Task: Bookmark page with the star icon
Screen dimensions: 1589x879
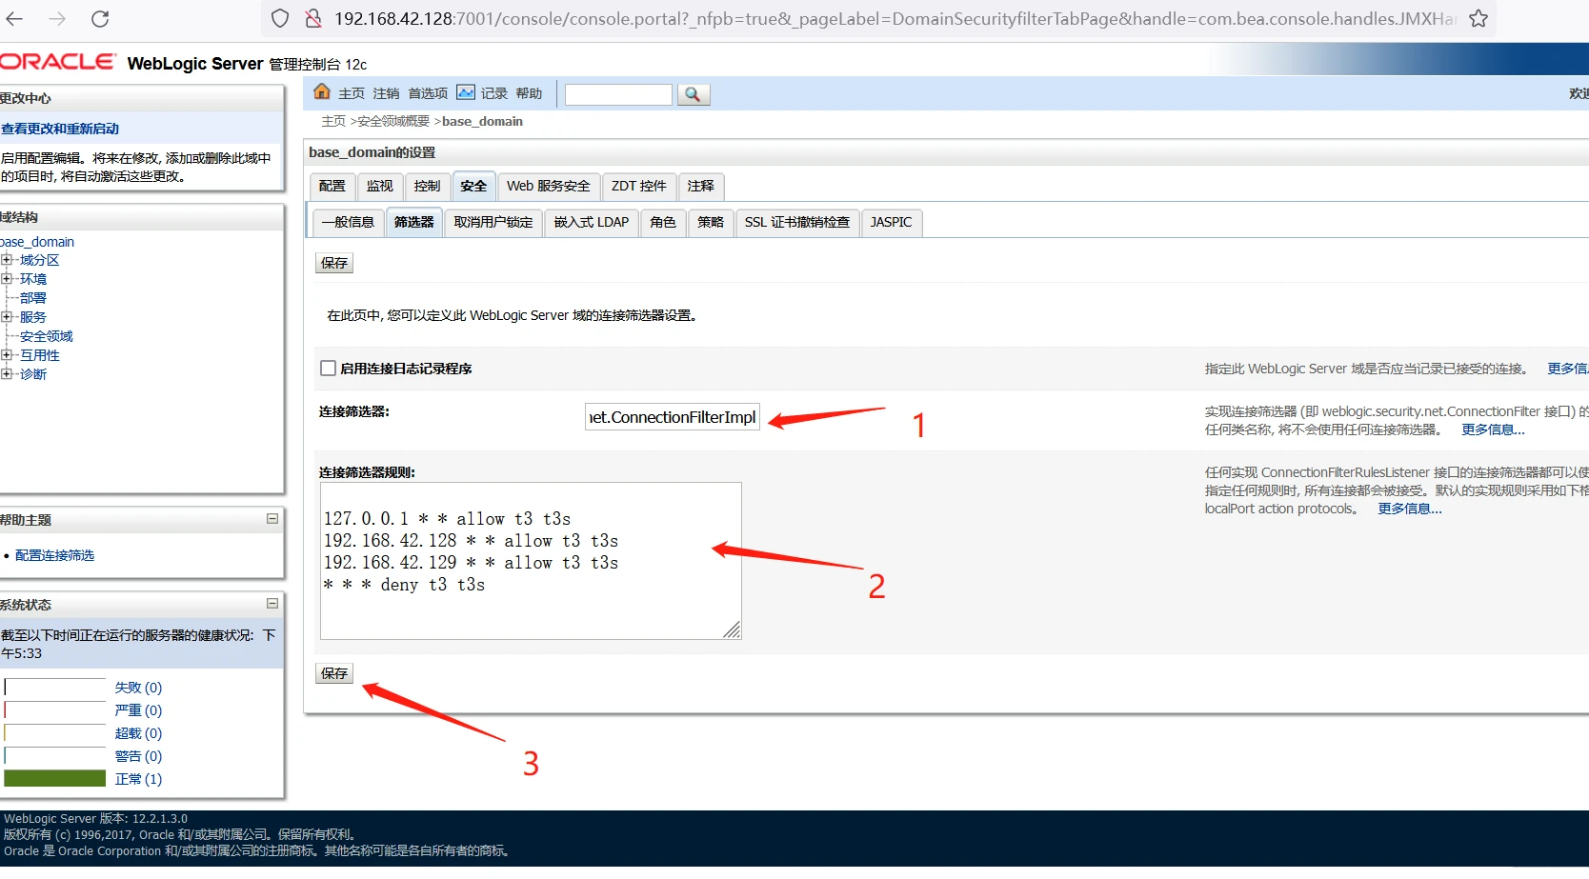Action: (x=1478, y=18)
